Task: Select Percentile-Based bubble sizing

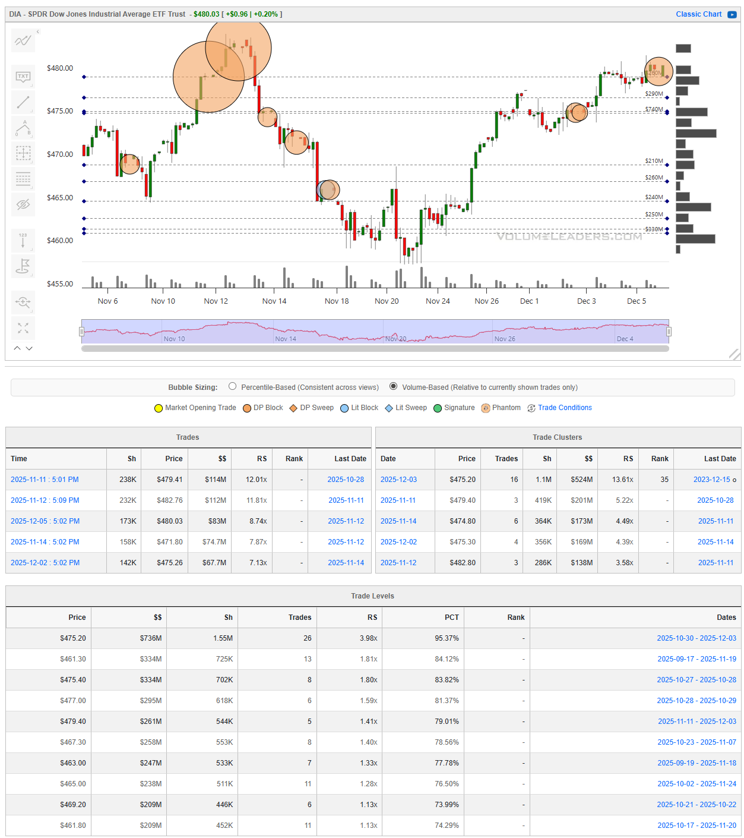Action: (x=232, y=386)
